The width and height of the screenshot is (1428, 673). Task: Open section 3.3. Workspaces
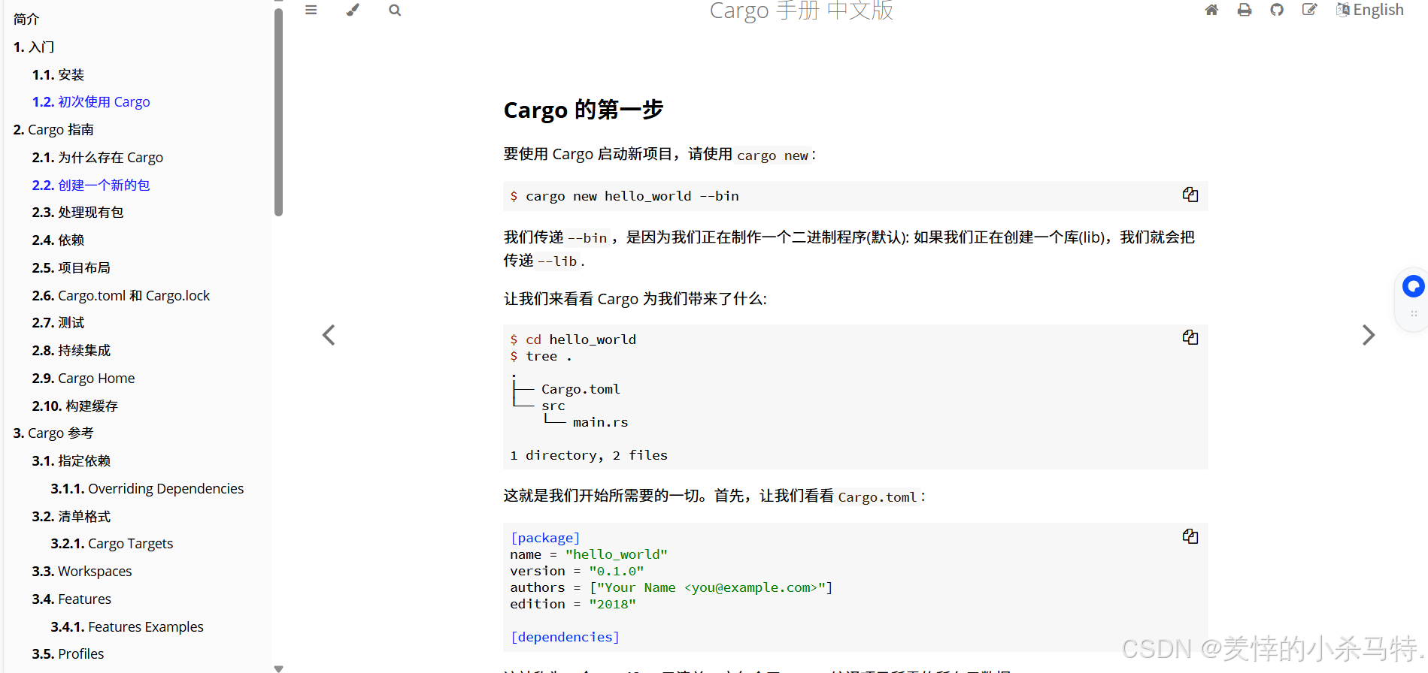82,571
